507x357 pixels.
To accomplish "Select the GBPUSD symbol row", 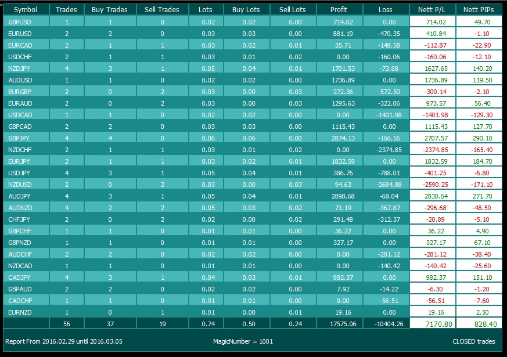I will [253, 22].
